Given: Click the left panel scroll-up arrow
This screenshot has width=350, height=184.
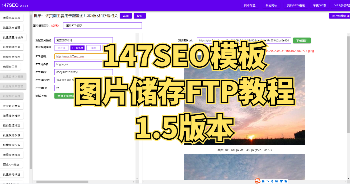Looking at the screenshot, I should [x=137, y=35].
